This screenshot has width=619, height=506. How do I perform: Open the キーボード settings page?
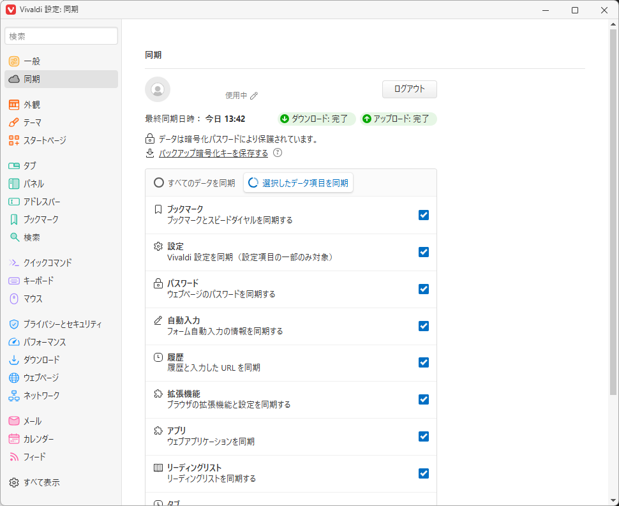[x=61, y=281]
